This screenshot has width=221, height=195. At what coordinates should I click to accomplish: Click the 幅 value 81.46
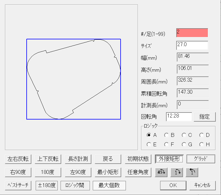point(193,57)
